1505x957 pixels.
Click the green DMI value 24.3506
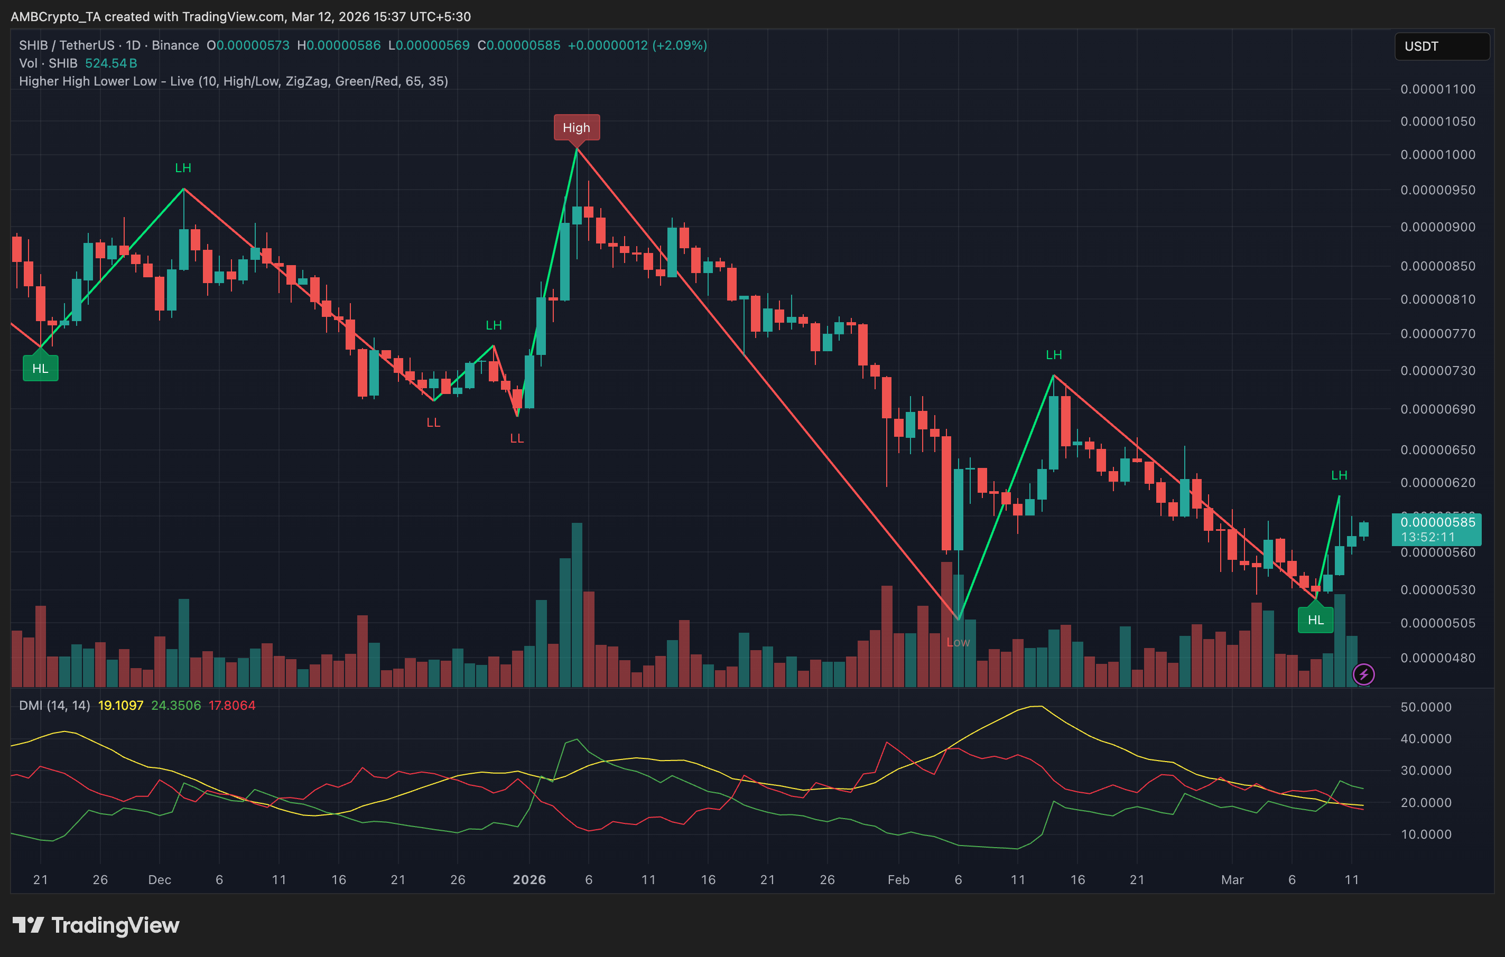[175, 705]
